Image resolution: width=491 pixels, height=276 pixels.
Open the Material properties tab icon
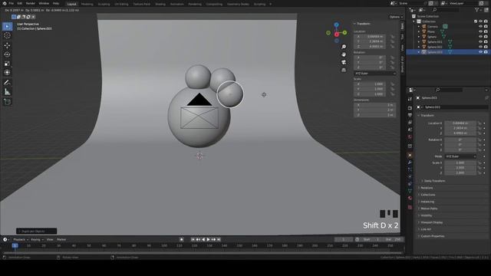(410, 198)
